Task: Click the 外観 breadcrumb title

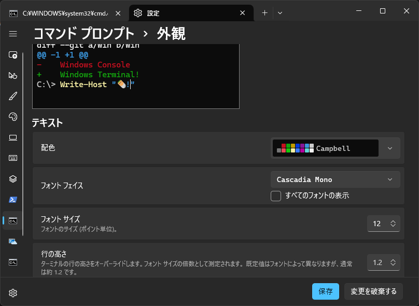Action: [171, 34]
